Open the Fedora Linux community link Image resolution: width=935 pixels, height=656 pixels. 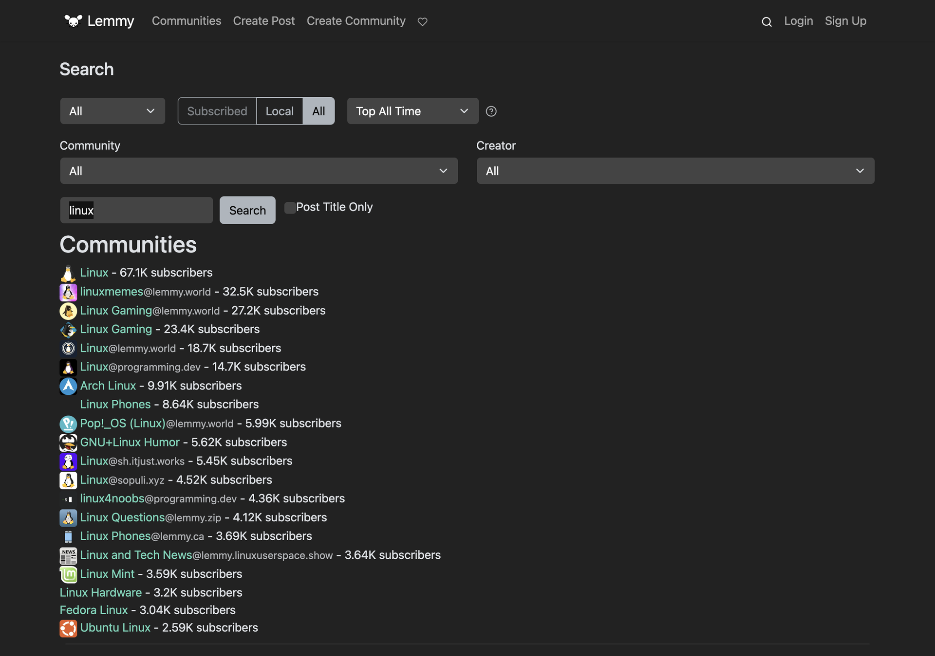(x=94, y=610)
